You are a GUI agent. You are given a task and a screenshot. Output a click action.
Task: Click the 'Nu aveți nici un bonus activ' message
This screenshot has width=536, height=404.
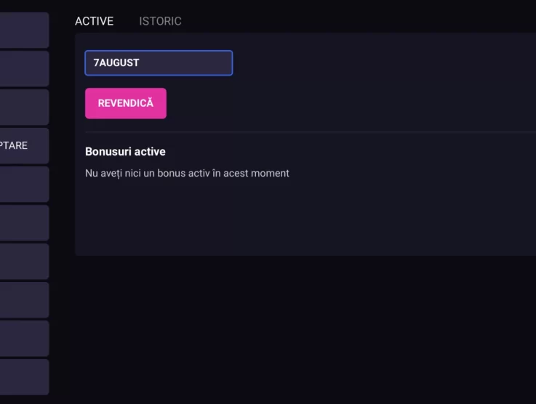tap(187, 174)
